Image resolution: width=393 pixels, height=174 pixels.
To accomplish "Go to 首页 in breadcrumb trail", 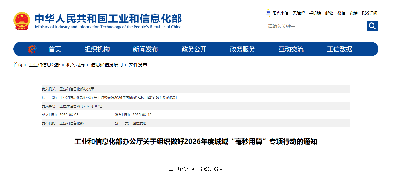I will (18, 65).
